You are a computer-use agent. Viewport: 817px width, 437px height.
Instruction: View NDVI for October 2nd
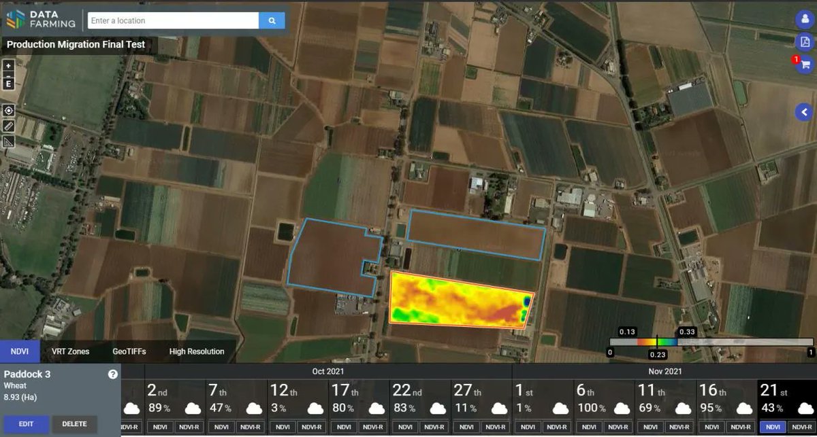160,428
